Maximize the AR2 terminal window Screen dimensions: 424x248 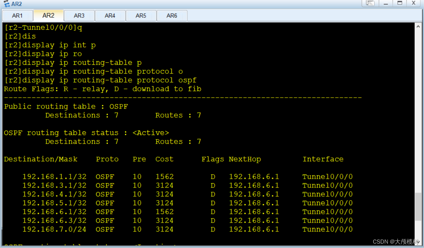(399, 3)
